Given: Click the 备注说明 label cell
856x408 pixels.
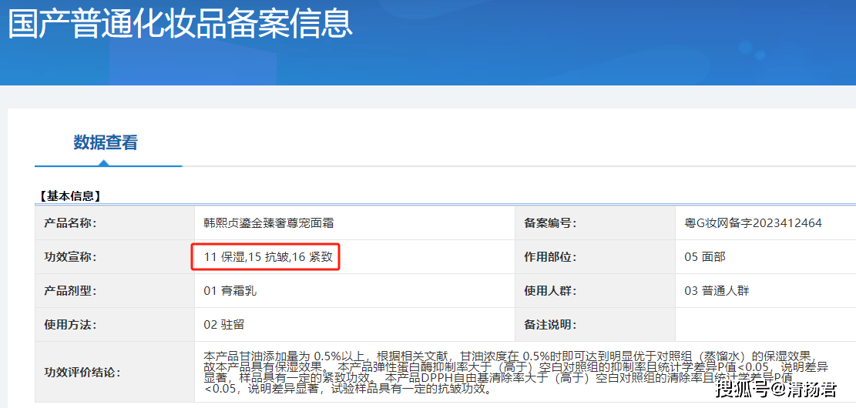Looking at the screenshot, I should coord(595,325).
